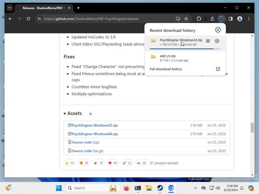Viewport: 259px width, 194px height.
Task: Click the Chromium taskbar icon
Action: tap(171, 188)
